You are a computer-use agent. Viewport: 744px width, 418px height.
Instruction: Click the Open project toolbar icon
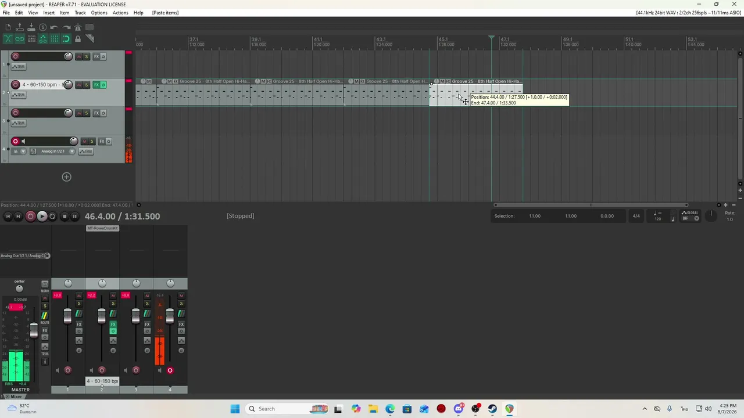click(20, 27)
